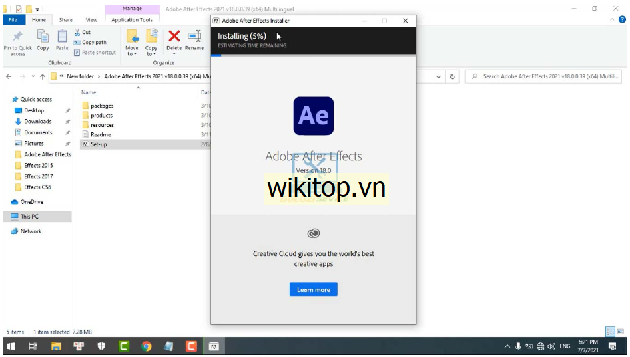This screenshot has width=630, height=357.
Task: Select the Readme file
Action: click(101, 135)
